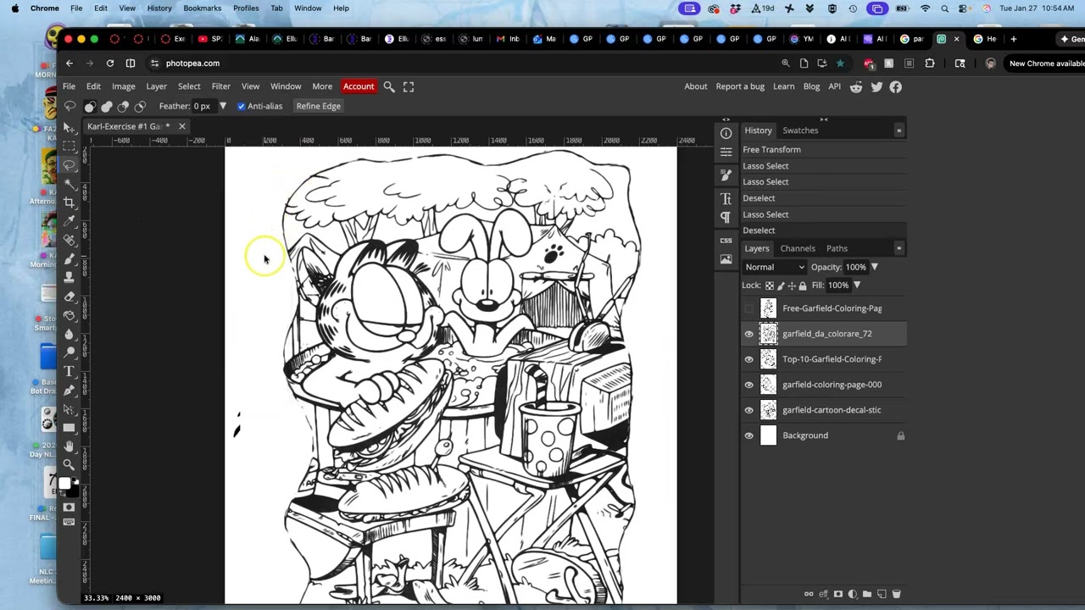1085x610 pixels.
Task: Select the Eyedropper tool
Action: 70,220
